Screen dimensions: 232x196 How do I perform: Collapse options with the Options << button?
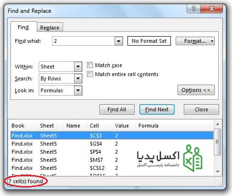pyautogui.click(x=196, y=90)
